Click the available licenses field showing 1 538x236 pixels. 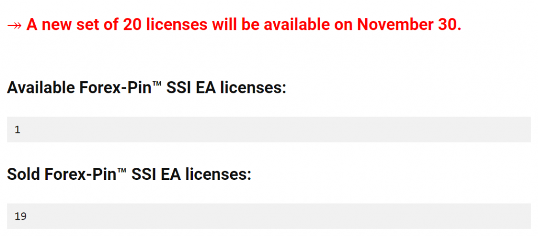268,130
